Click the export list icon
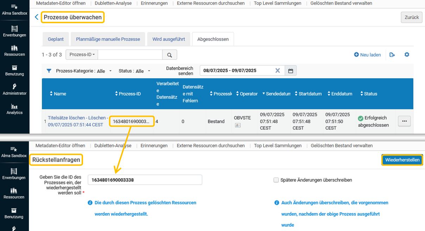Screen dimensions: 425x231 point(392,55)
